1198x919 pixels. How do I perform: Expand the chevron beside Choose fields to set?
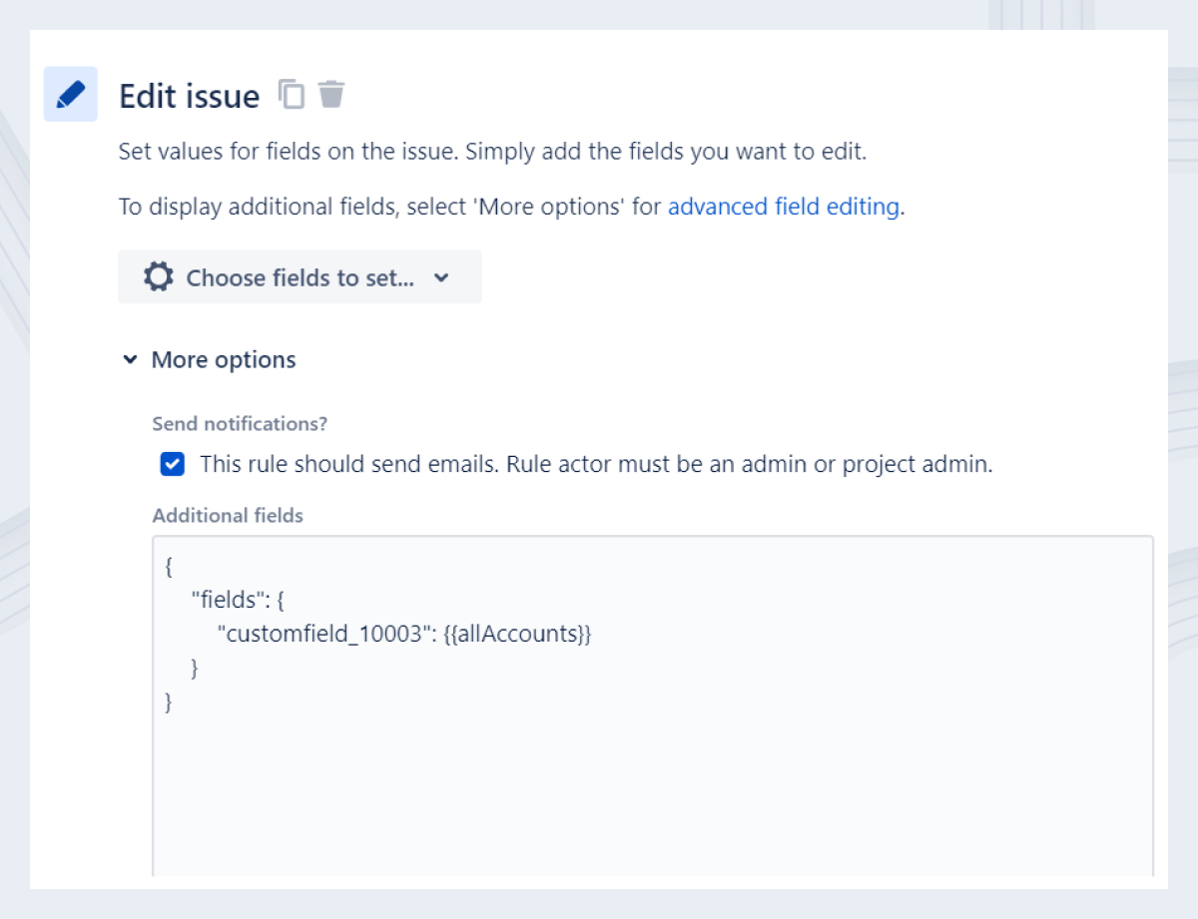440,279
